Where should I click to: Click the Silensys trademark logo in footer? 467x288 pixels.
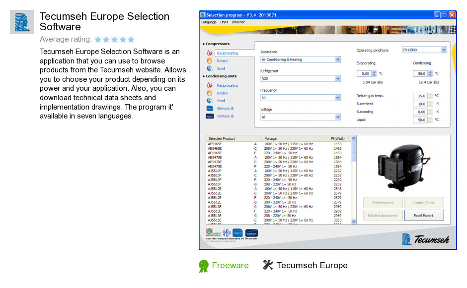(237, 232)
